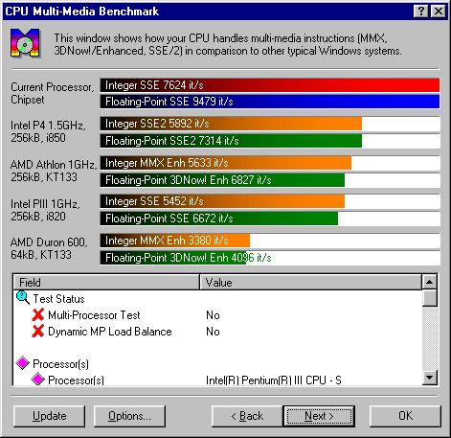
Task: Go back with the Back button
Action: [247, 416]
